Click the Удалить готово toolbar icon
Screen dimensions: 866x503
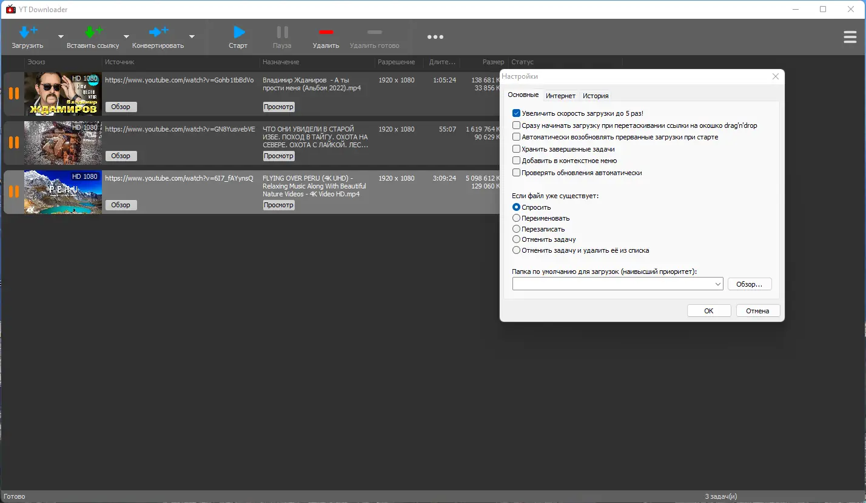tap(375, 32)
